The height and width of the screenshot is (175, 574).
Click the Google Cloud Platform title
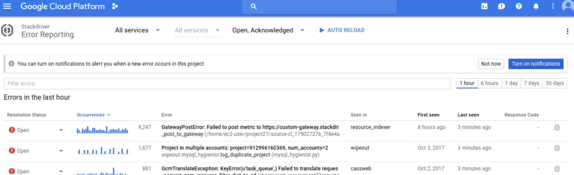(x=63, y=6)
